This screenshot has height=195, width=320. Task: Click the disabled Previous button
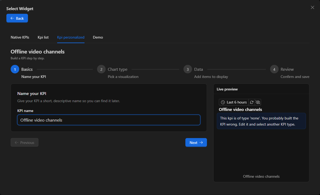click(25, 143)
